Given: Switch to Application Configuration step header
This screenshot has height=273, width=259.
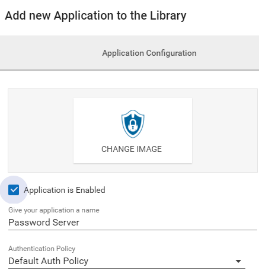Looking at the screenshot, I should click(149, 53).
